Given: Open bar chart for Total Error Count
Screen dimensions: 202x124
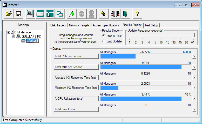Looking at the screenshot, I should tap(194, 109).
